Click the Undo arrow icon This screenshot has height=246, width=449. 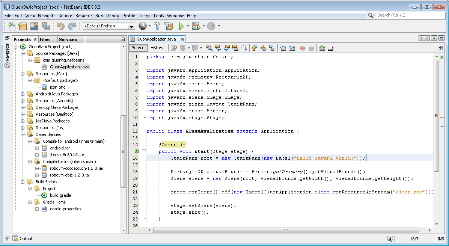tap(60, 26)
